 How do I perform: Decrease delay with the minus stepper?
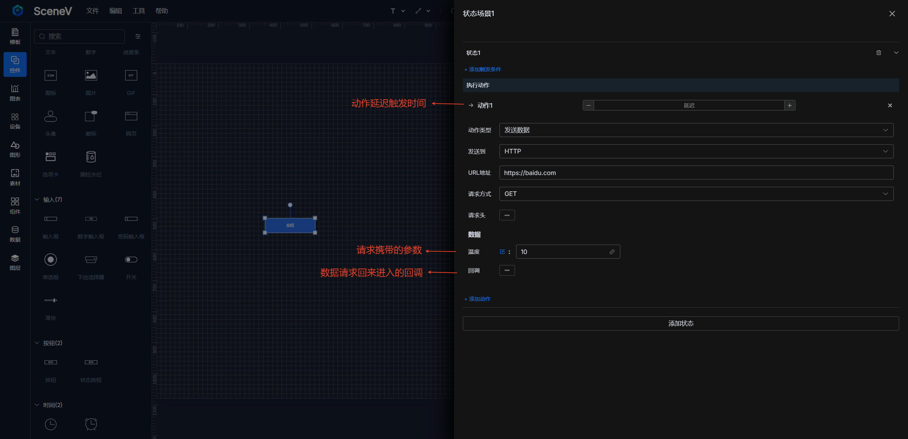pos(588,105)
